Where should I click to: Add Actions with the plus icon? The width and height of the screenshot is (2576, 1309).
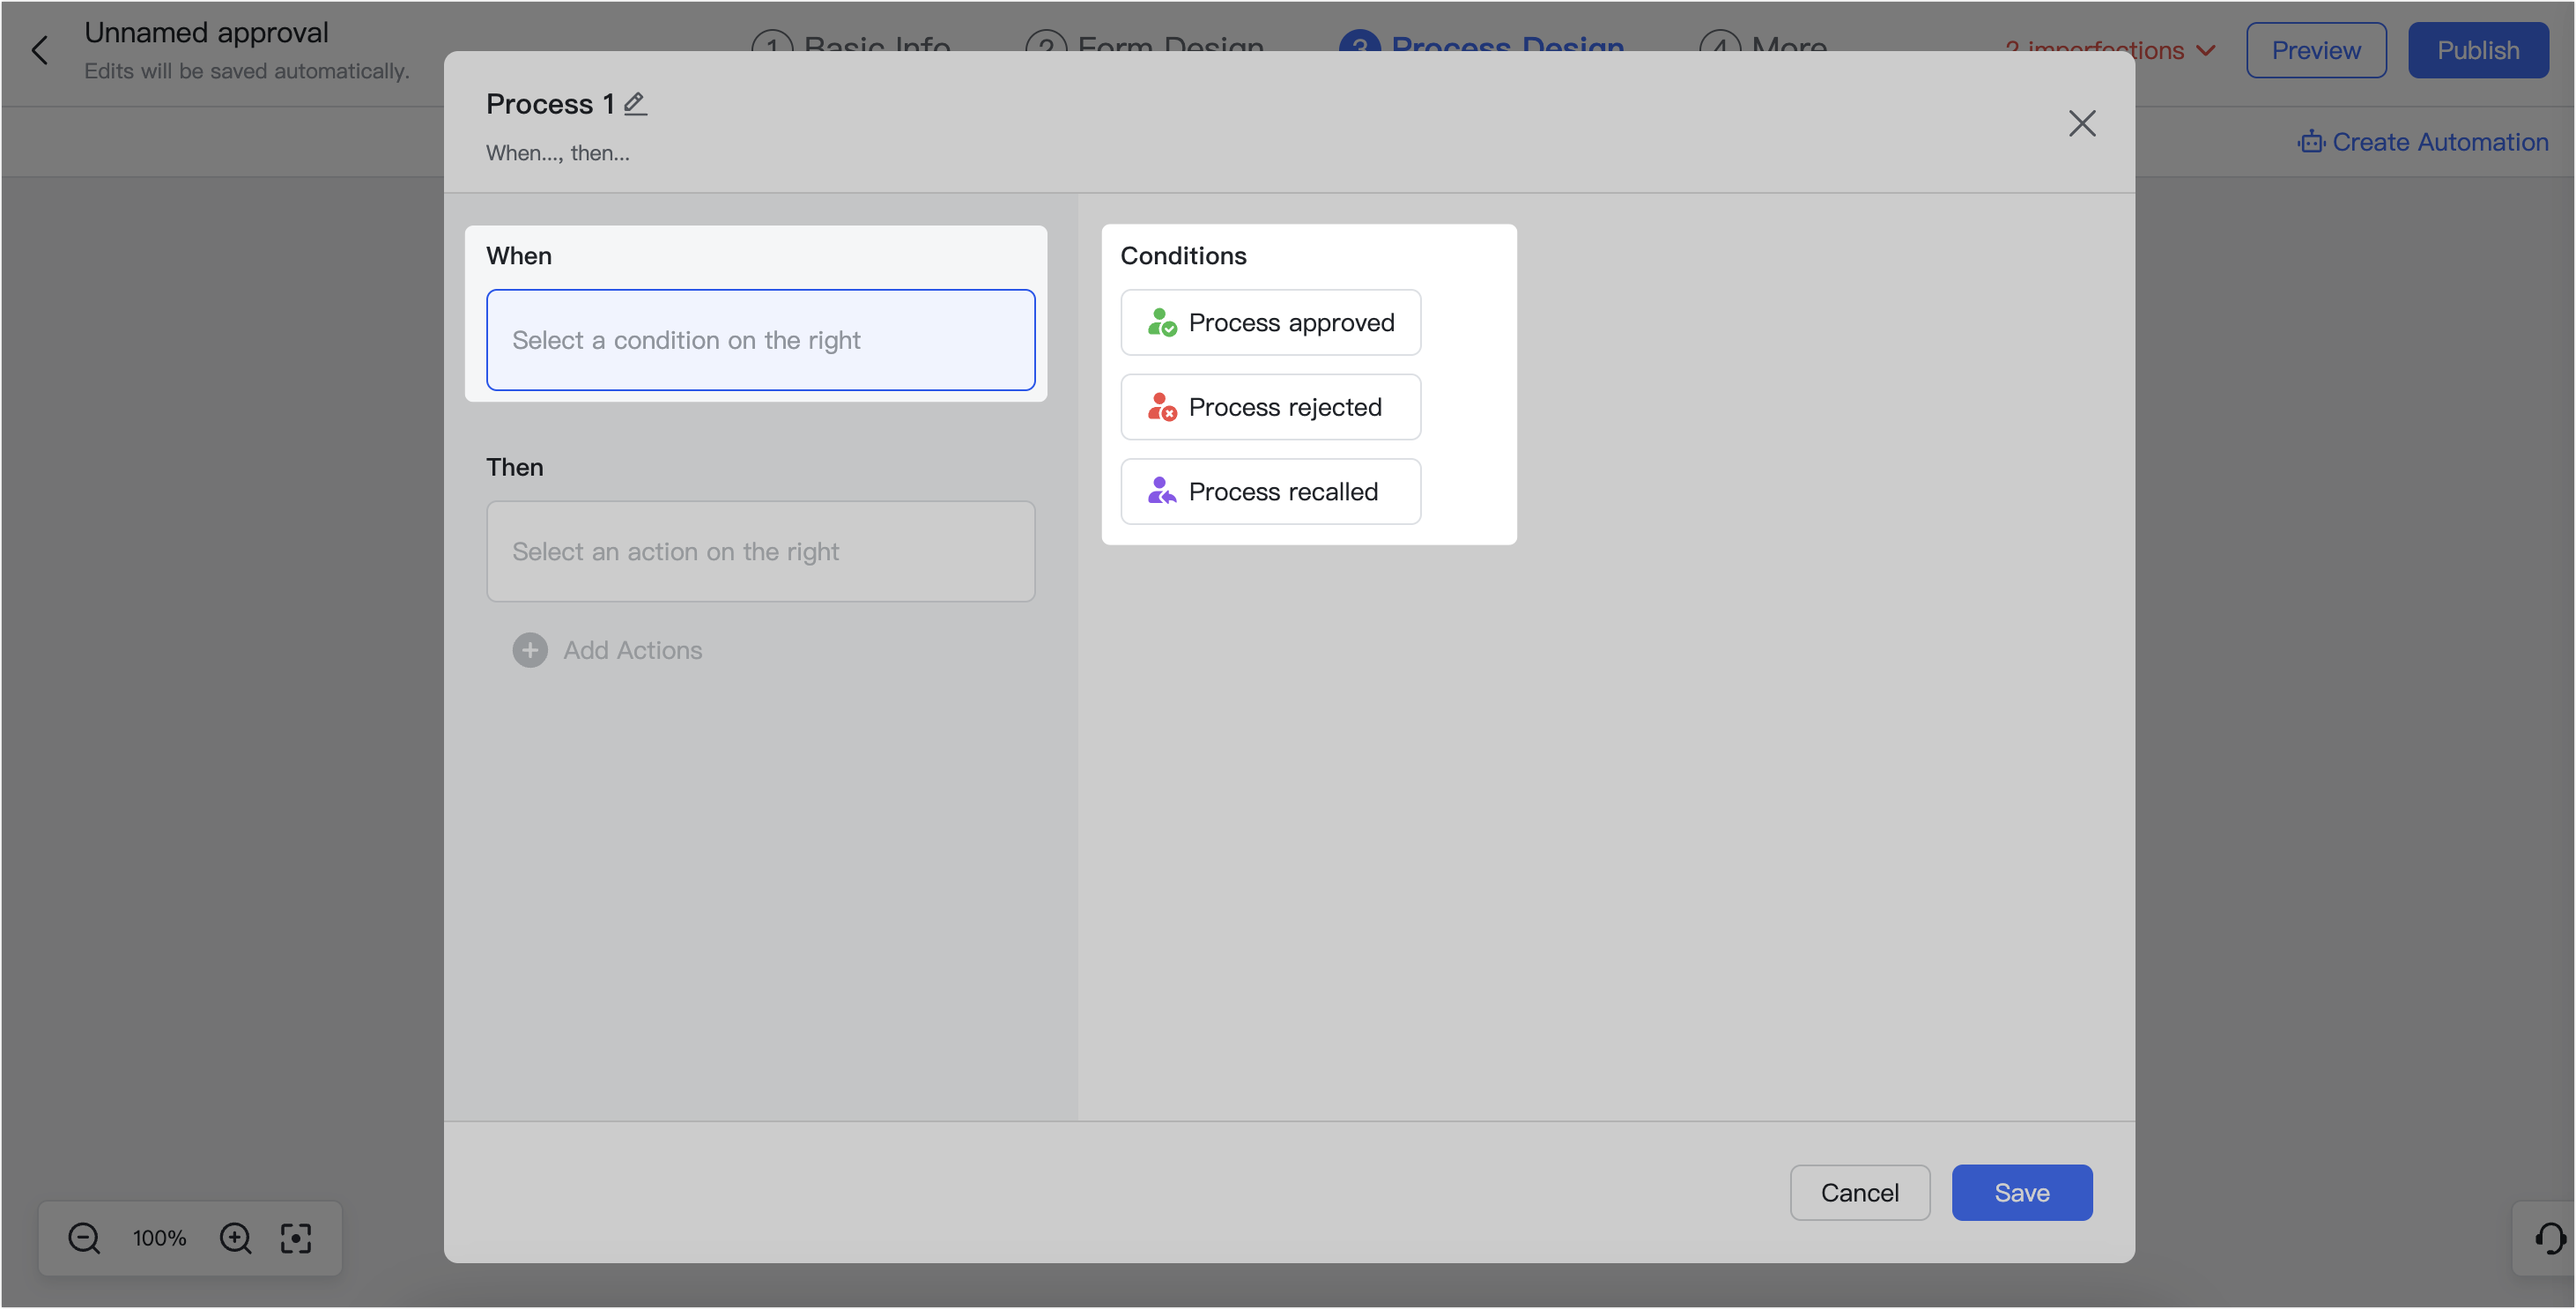point(529,650)
